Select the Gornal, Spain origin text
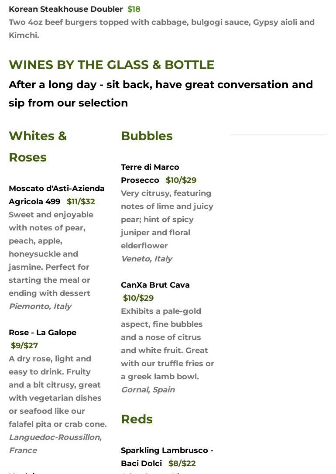This screenshot has width=336, height=474. (147, 390)
